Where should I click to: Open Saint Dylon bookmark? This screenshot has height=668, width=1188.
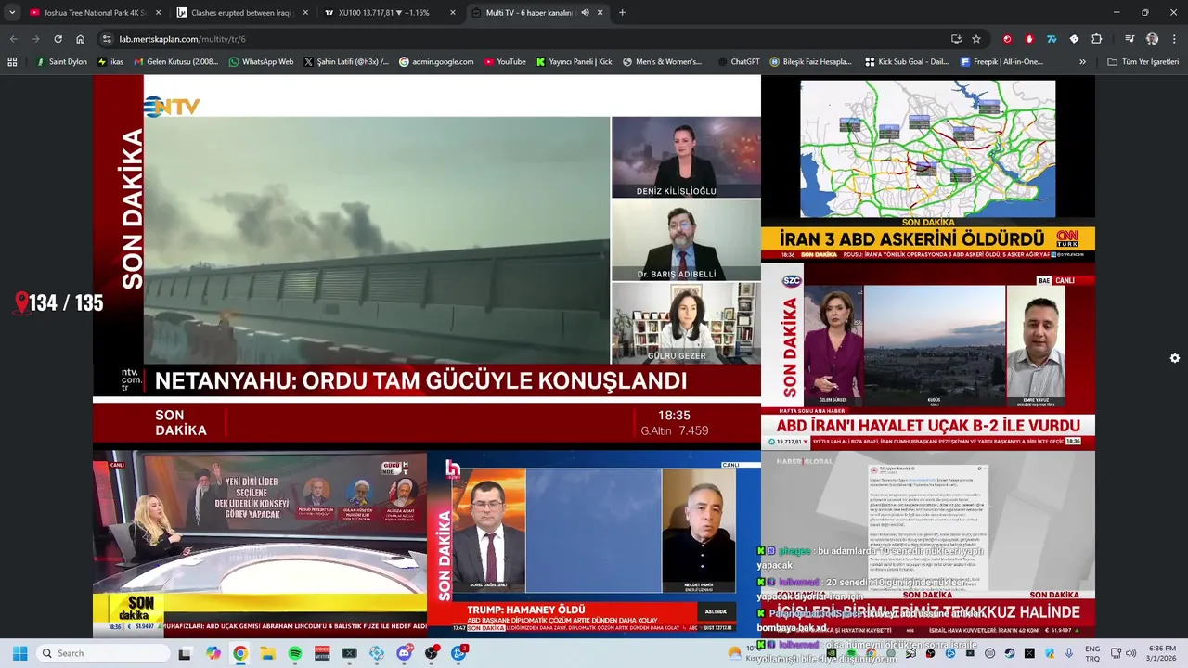click(x=61, y=62)
